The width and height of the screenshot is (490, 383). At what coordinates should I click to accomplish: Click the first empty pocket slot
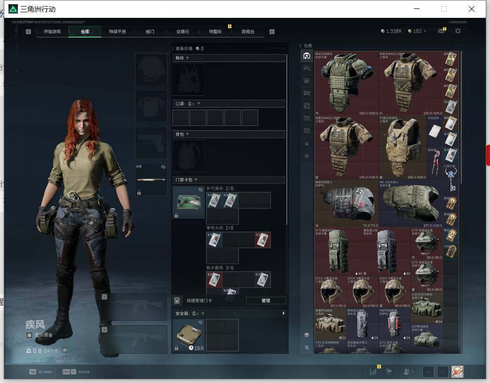coord(181,117)
